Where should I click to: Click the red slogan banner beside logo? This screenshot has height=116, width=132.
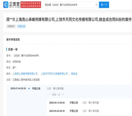pos(31,5)
